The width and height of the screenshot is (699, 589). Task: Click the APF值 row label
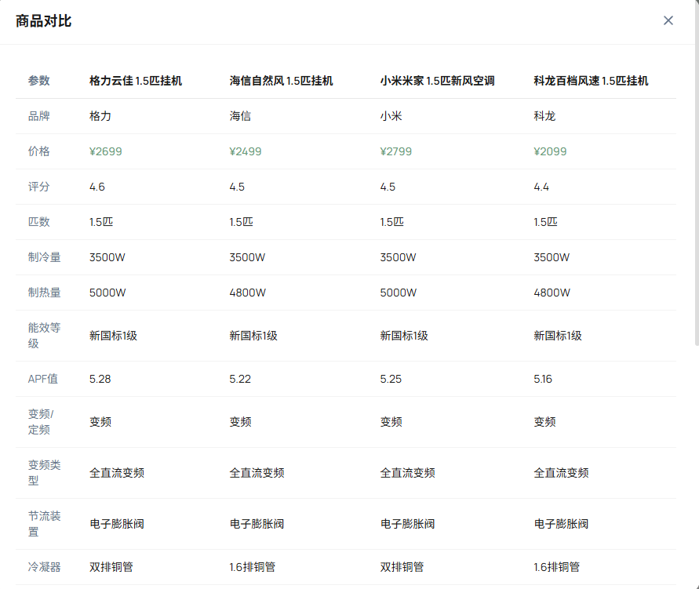pos(43,379)
